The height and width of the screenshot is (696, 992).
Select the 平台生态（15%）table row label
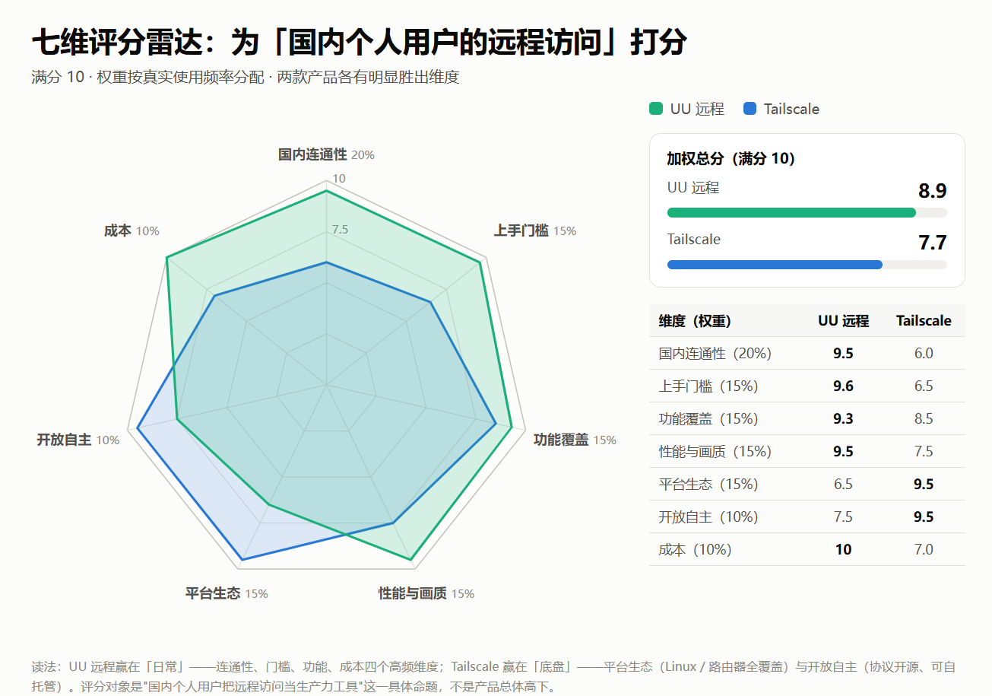(x=708, y=484)
